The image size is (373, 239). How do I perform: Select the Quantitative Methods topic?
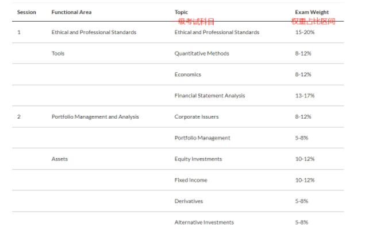click(x=202, y=53)
